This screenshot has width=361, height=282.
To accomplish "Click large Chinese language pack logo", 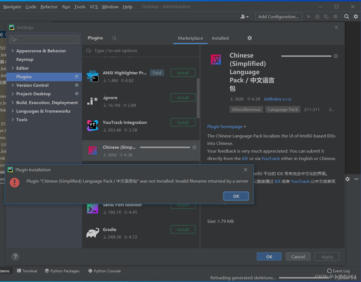I will [216, 59].
